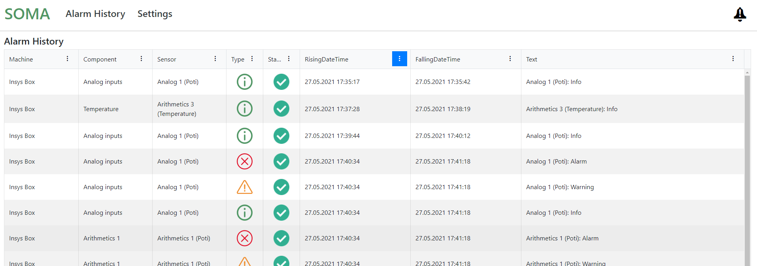
Task: Go to the Alarm History tab
Action: click(95, 14)
